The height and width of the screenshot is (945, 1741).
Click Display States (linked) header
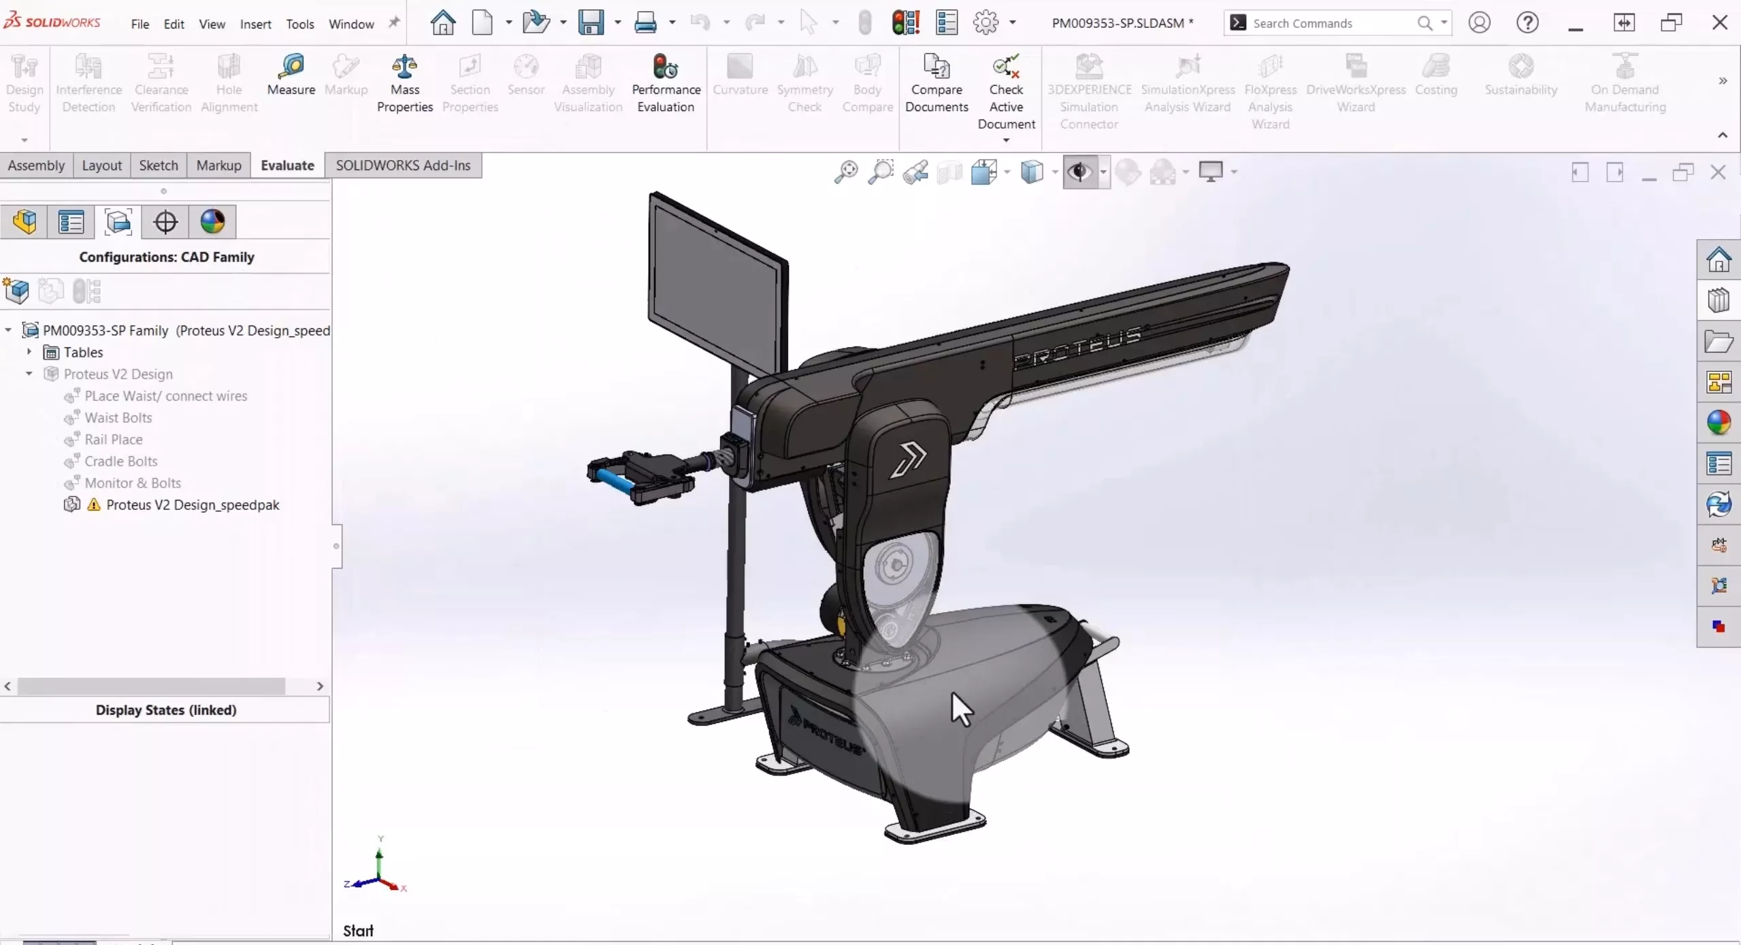point(165,710)
